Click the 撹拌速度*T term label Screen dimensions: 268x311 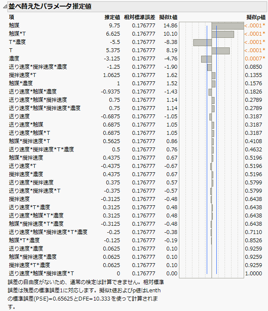pyautogui.click(x=23, y=75)
